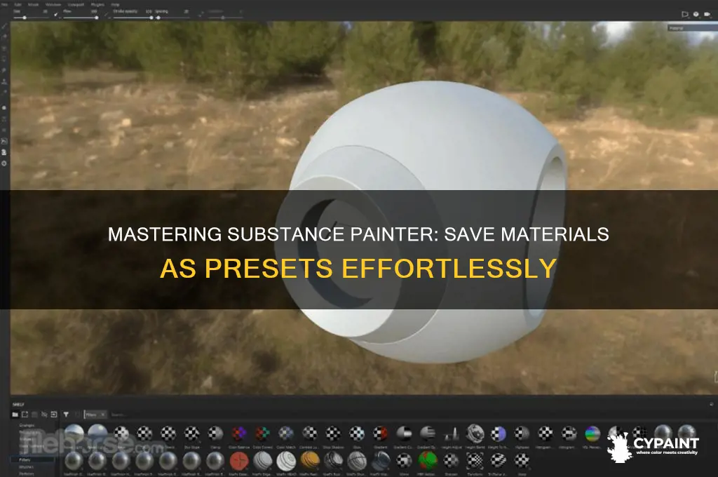Screen dimensions: 718x477
Task: Select the white MatFx HBAO filter thumbnail
Action: point(286,460)
